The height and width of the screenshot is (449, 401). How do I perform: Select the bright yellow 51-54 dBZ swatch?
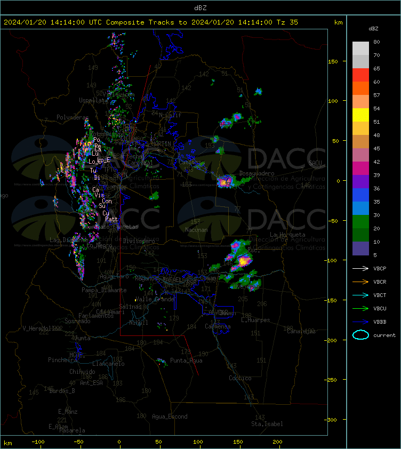360,115
